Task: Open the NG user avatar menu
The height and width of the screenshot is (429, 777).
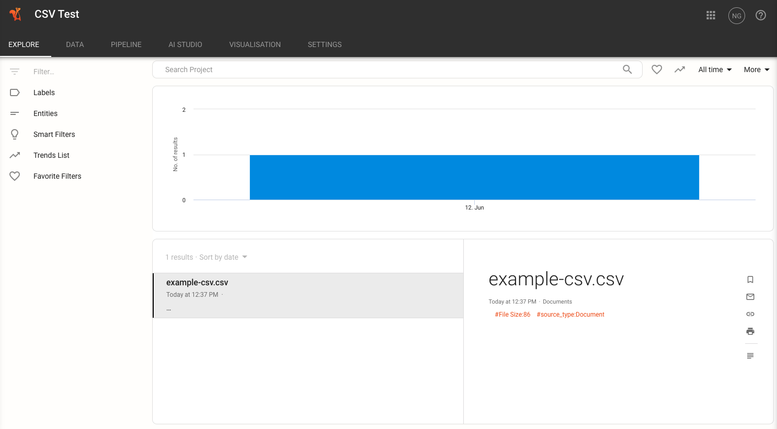Action: tap(737, 16)
